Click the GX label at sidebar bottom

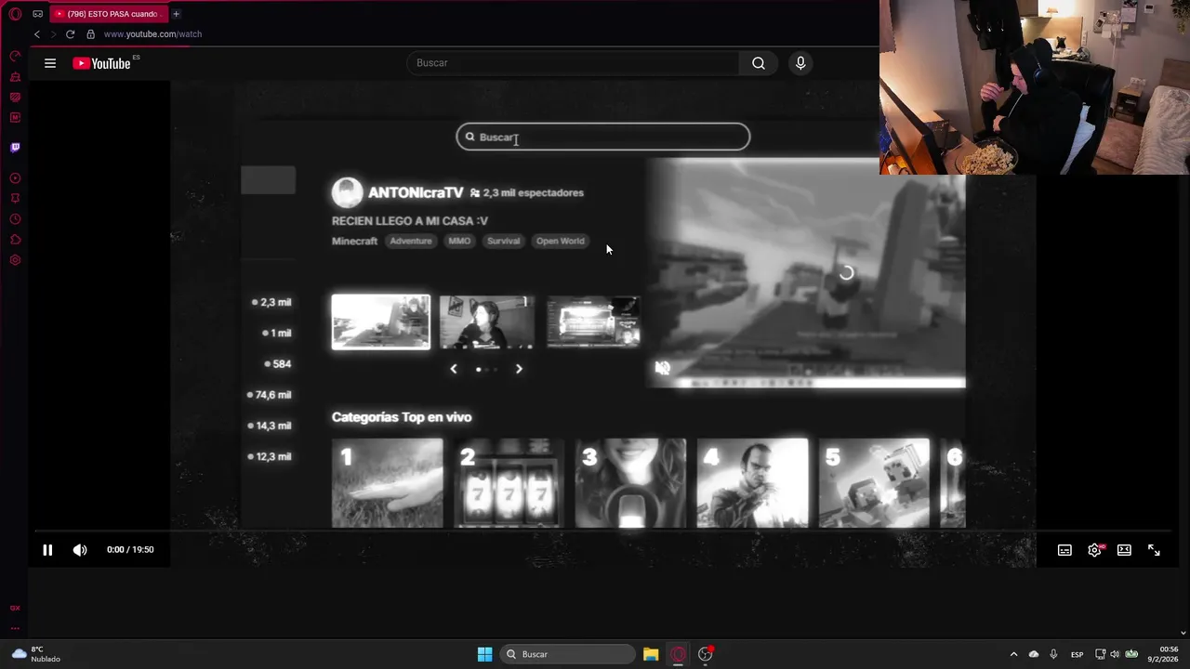[x=15, y=608]
